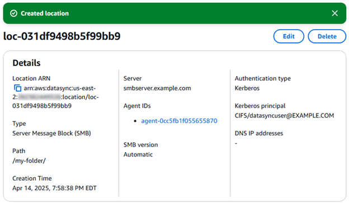Click the Delete button

[x=327, y=36]
